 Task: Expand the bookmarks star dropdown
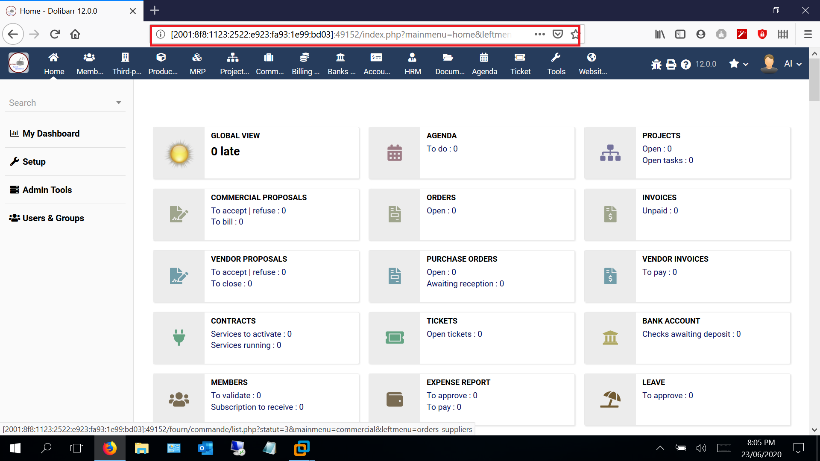click(739, 64)
